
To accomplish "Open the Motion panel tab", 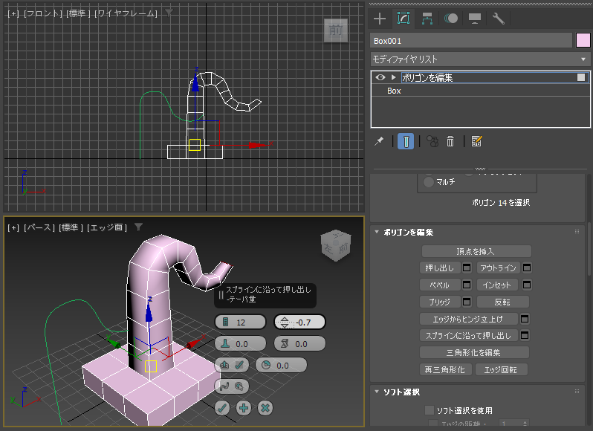I will [x=451, y=19].
